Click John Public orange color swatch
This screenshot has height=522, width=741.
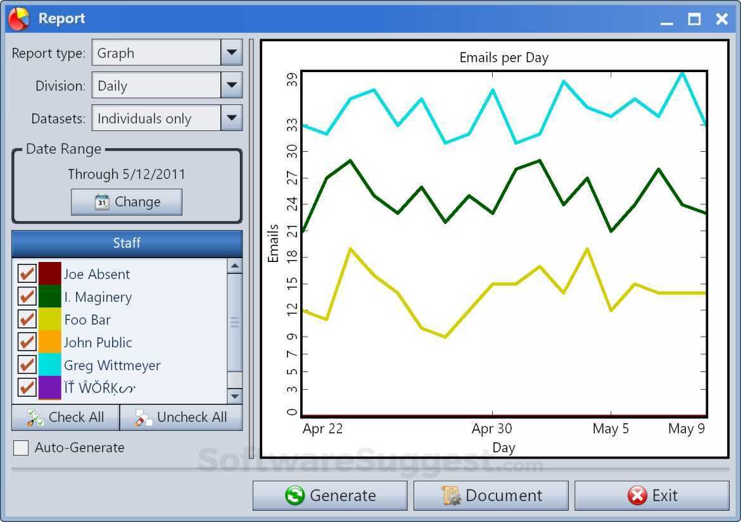coord(49,342)
